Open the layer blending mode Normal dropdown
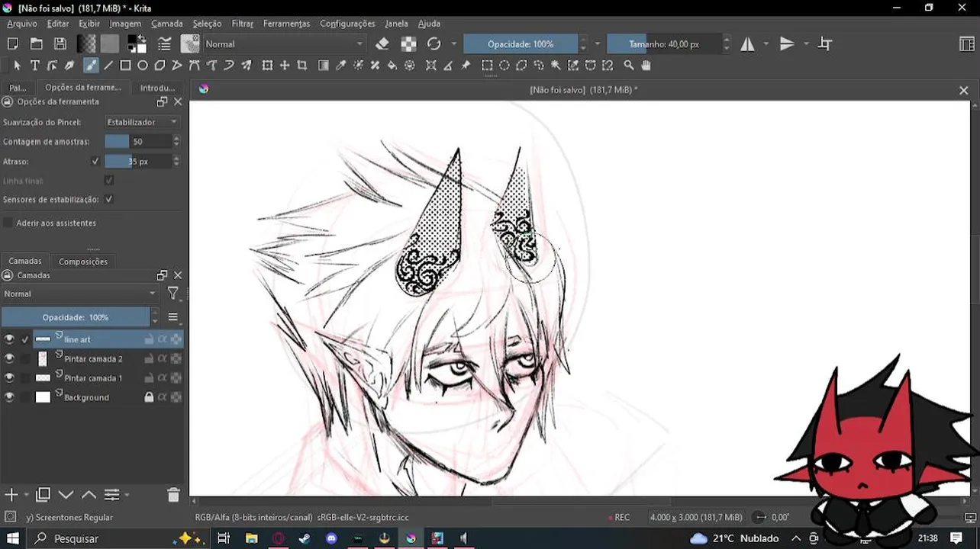This screenshot has width=980, height=549. 79,294
